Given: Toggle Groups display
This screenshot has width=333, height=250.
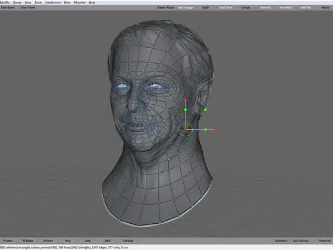Looking at the screenshot, I should tap(246, 7).
